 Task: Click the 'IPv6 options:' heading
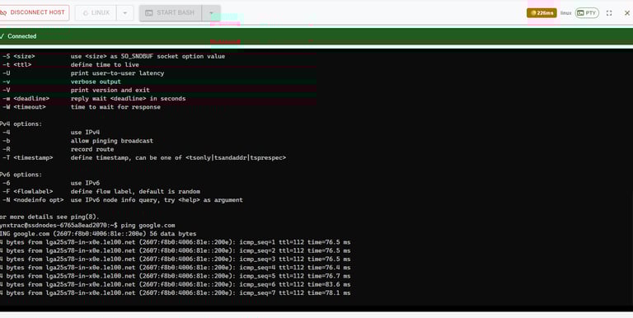(x=21, y=175)
